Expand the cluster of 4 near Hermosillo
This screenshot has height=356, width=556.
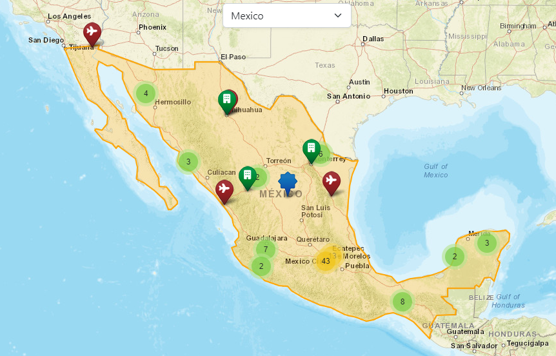tap(146, 94)
